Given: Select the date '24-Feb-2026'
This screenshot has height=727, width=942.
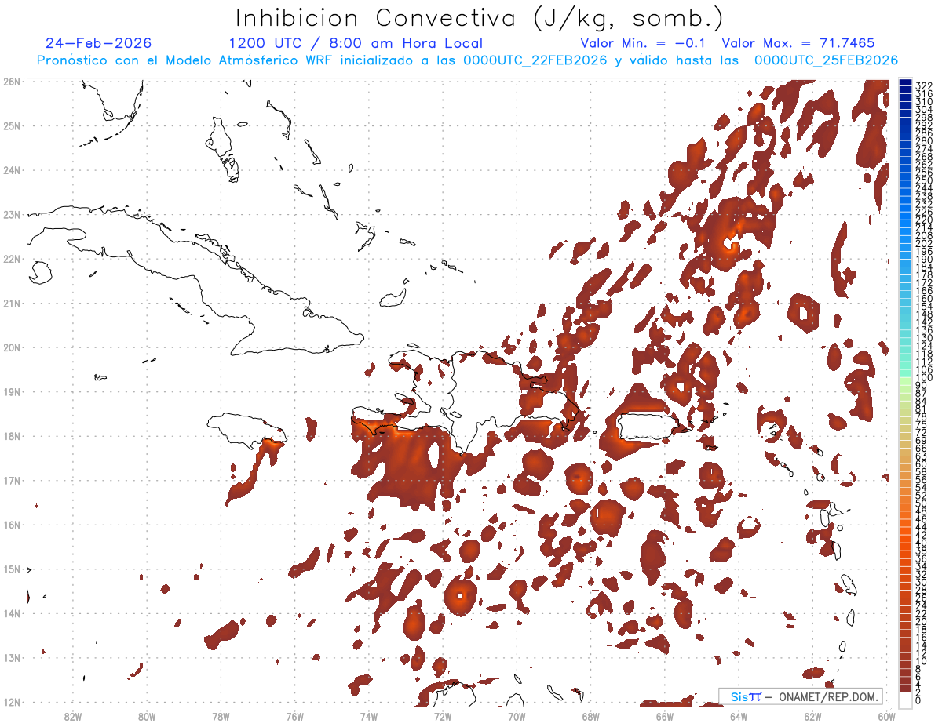Looking at the screenshot, I should pyautogui.click(x=99, y=43).
